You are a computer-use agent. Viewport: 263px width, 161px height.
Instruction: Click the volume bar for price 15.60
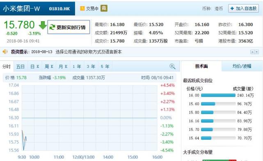click(x=218, y=104)
